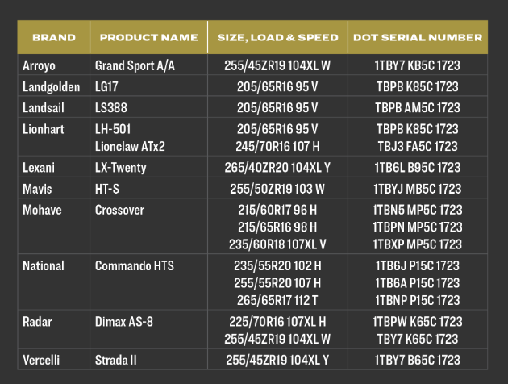Click the Lionclaw ATx2 product name
This screenshot has width=508, height=384.
(x=130, y=145)
